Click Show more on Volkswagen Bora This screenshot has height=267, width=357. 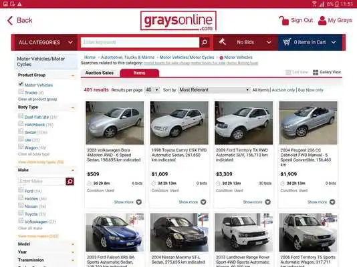[124, 202]
